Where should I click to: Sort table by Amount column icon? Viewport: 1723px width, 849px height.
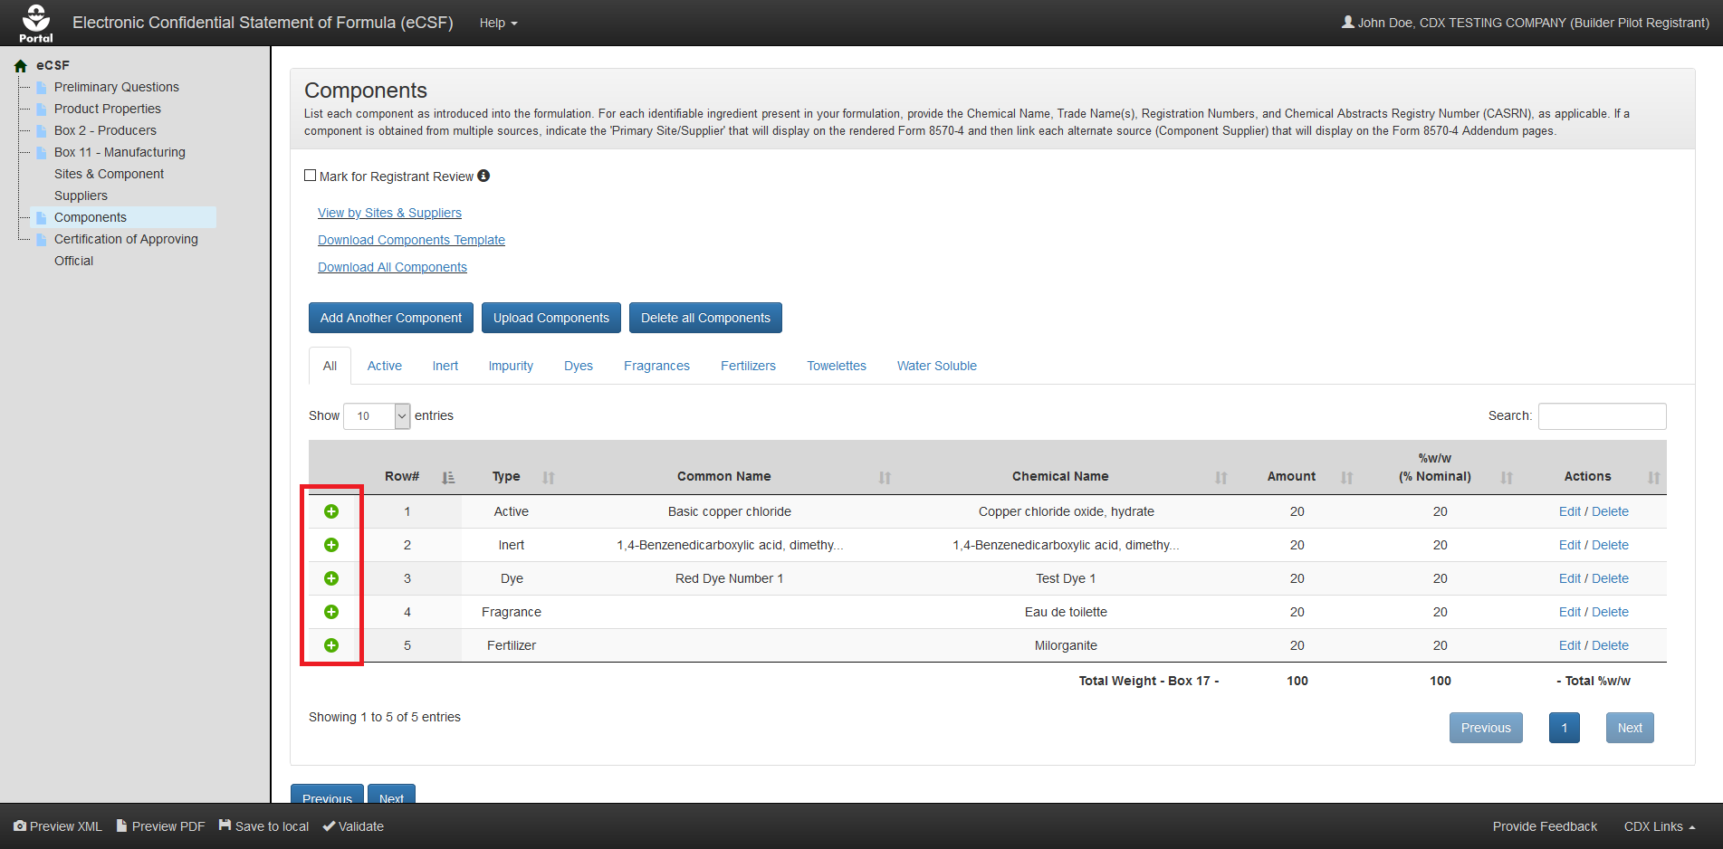[1346, 477]
